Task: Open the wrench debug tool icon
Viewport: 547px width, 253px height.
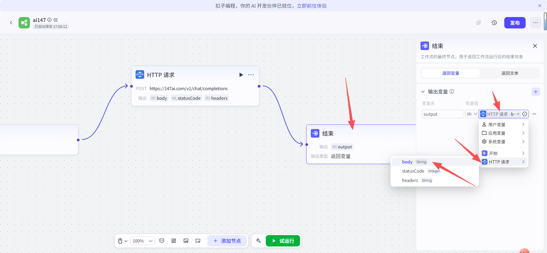Action: (x=259, y=241)
